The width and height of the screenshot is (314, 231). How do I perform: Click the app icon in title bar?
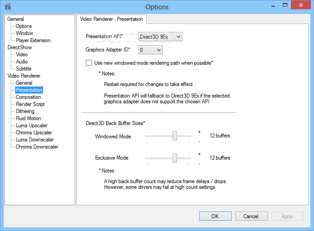pyautogui.click(x=8, y=7)
